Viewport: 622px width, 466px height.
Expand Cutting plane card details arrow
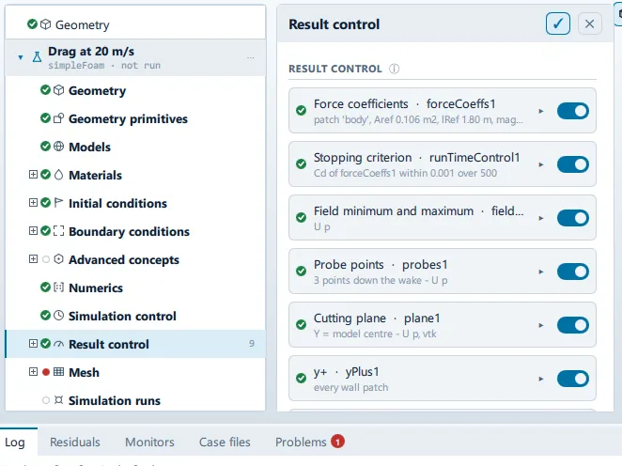pos(540,325)
